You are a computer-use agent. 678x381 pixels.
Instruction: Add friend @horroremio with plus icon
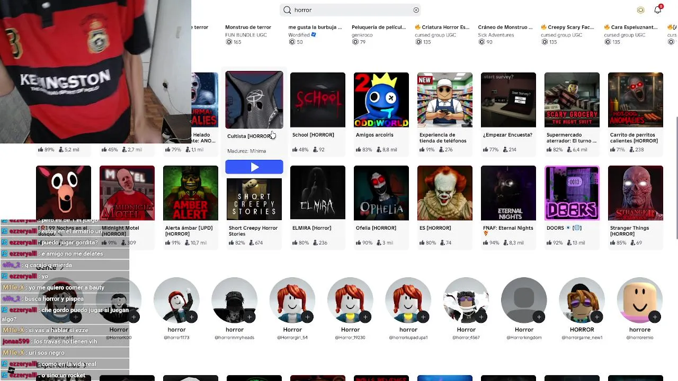(655, 317)
